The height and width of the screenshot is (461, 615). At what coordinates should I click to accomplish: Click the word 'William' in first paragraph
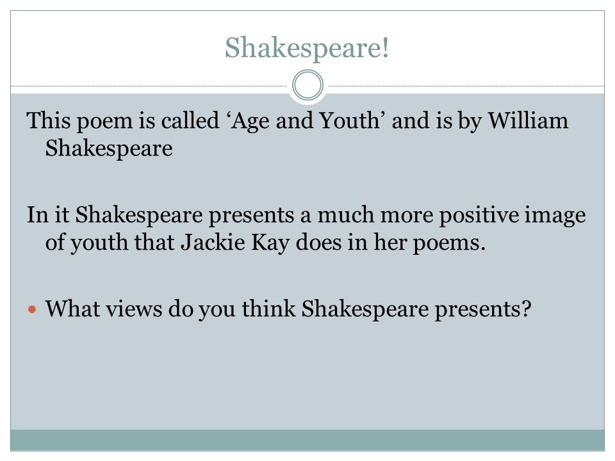click(527, 120)
